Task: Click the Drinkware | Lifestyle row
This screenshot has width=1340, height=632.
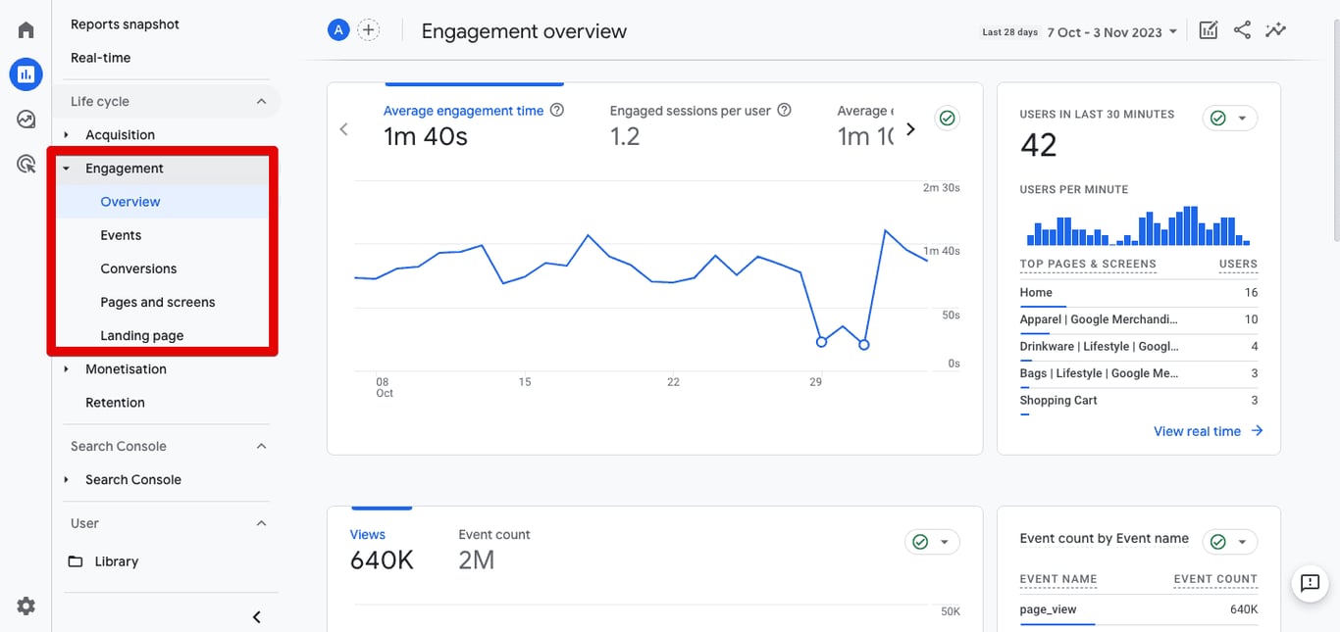Action: pyautogui.click(x=1139, y=346)
